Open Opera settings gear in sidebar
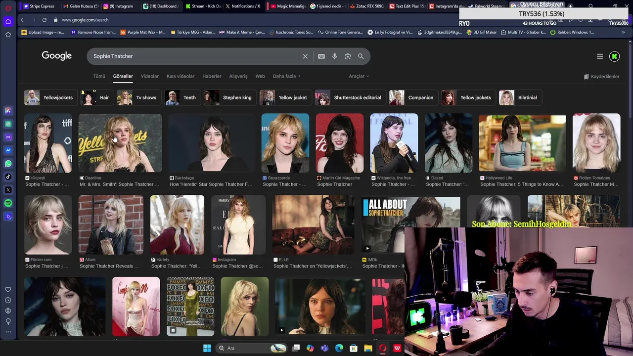This screenshot has height=356, width=633. [8, 311]
